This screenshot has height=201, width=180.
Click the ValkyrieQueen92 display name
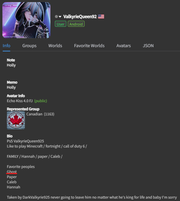(x=80, y=17)
